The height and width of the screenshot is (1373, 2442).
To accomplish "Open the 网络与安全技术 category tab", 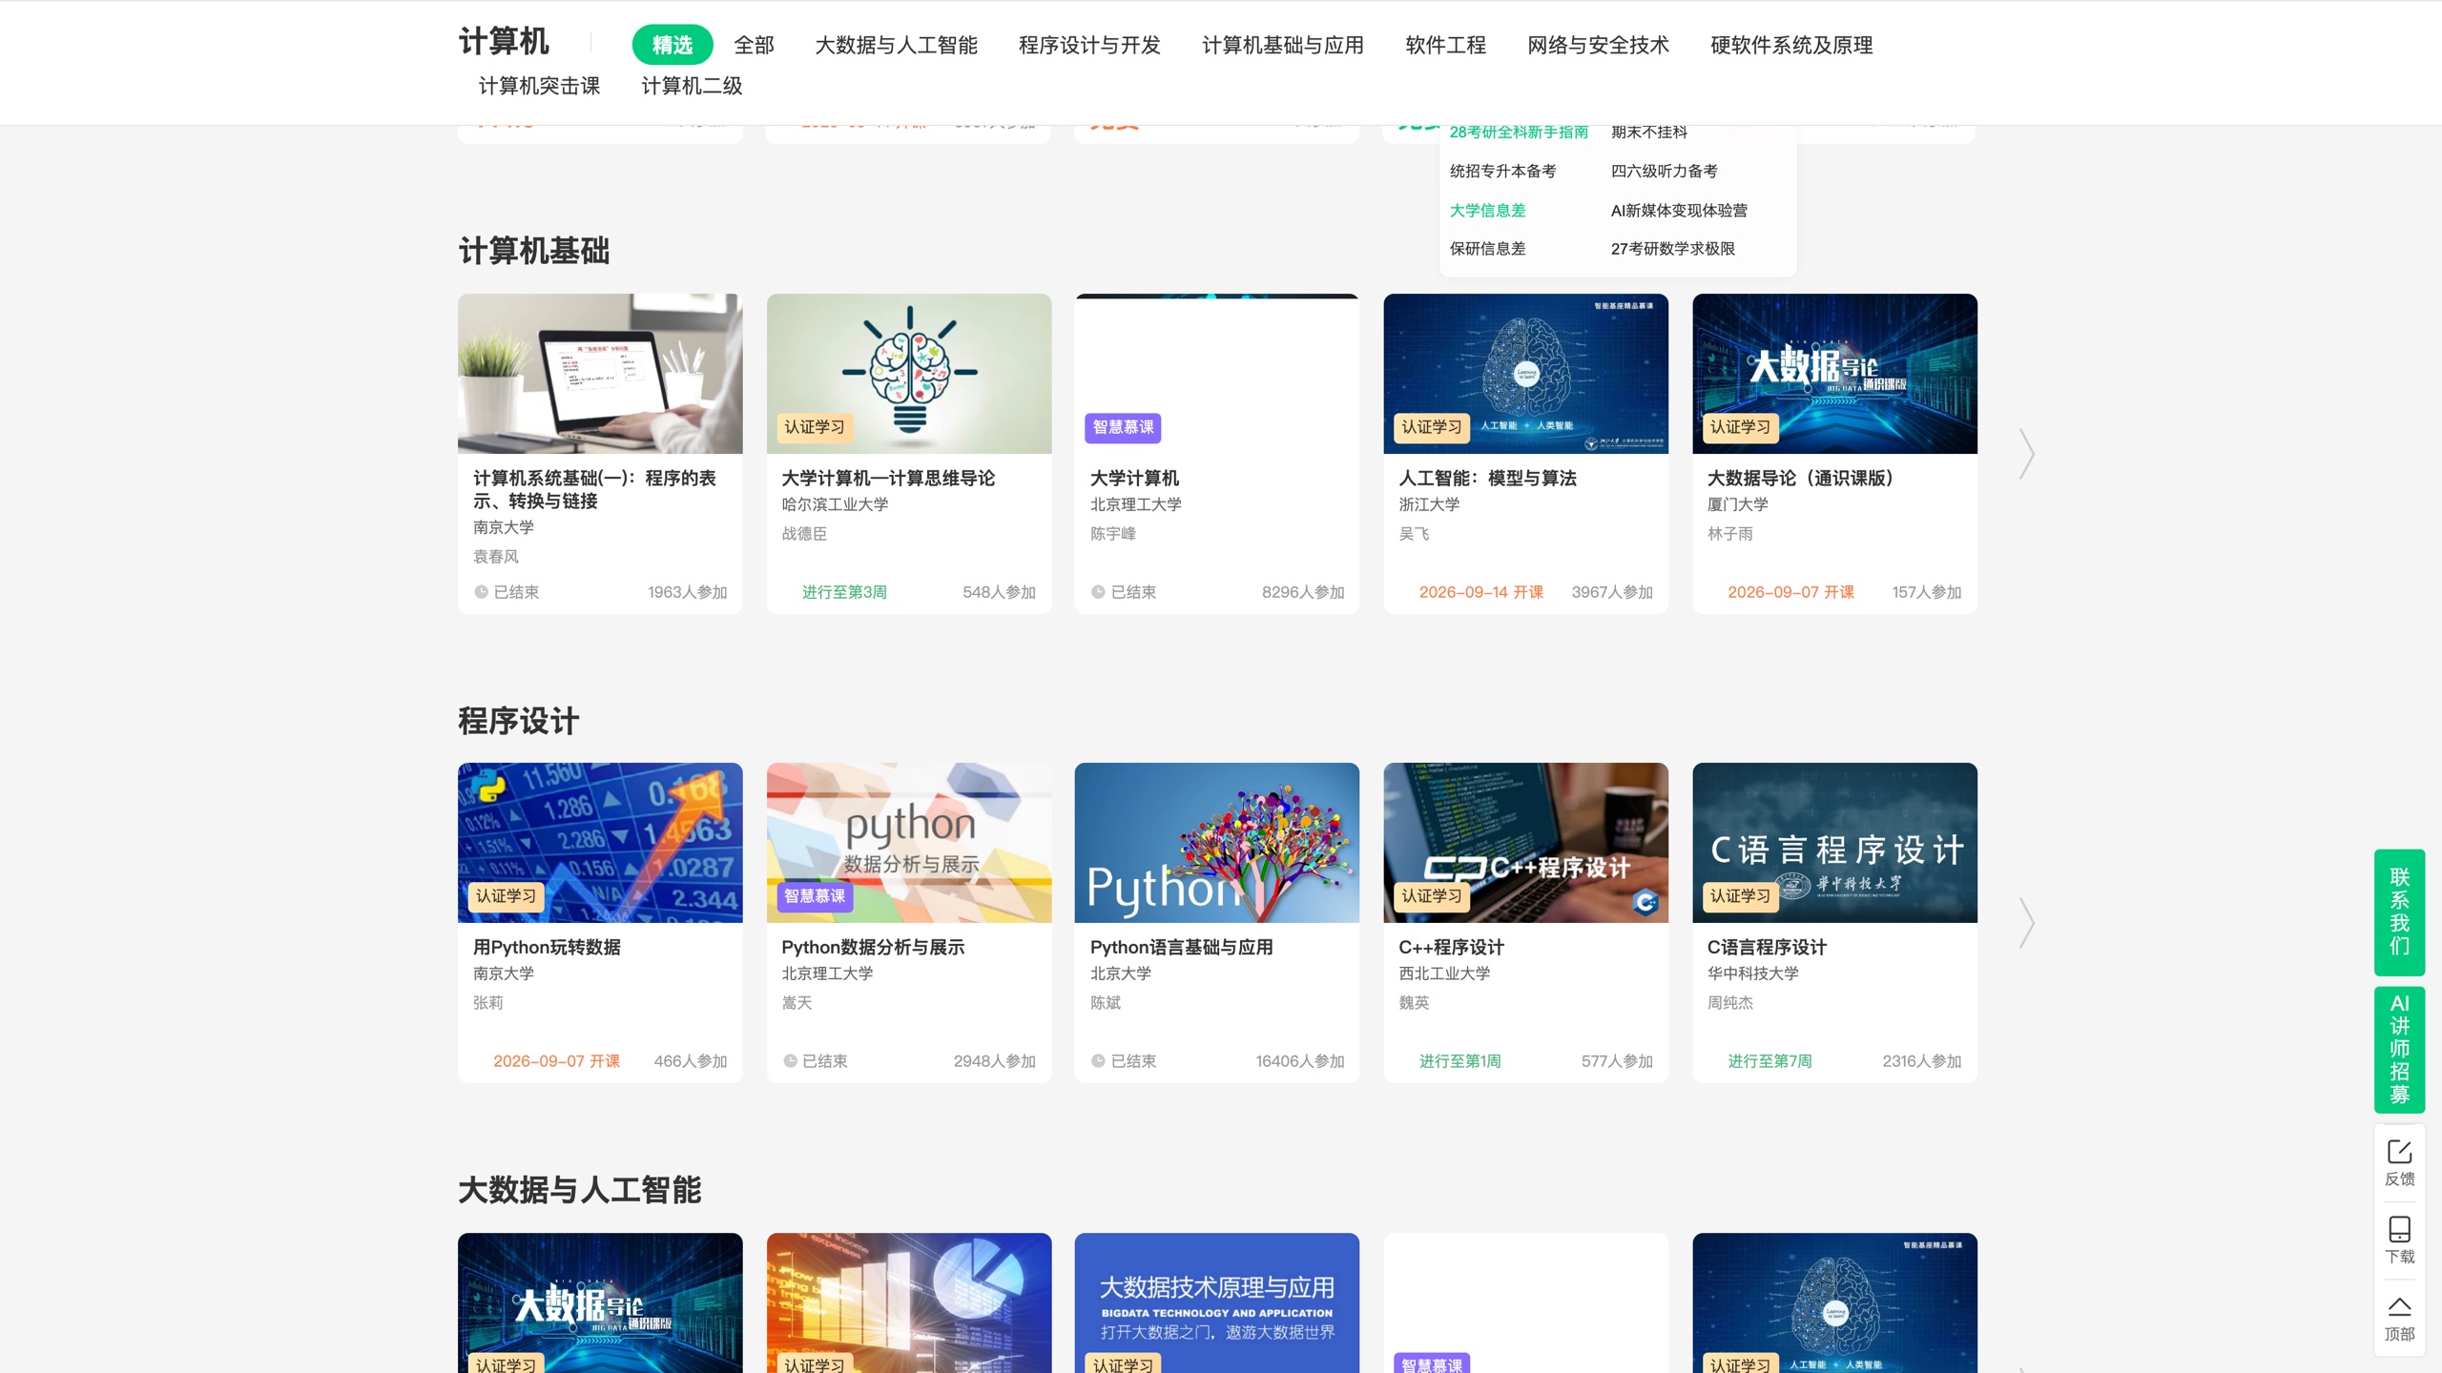I will coord(1598,45).
